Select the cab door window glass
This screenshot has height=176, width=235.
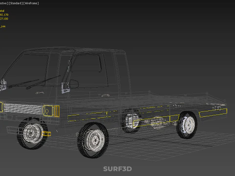pos(89,70)
